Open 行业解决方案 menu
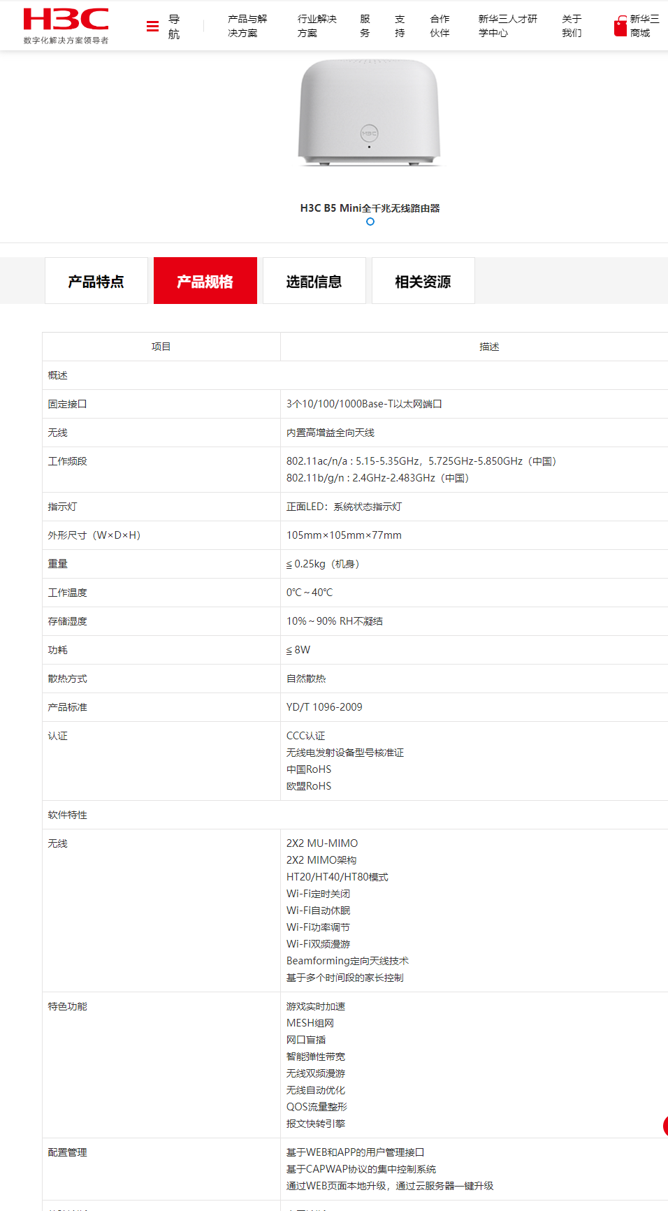Screen dimensions: 668x1211 (x=317, y=26)
